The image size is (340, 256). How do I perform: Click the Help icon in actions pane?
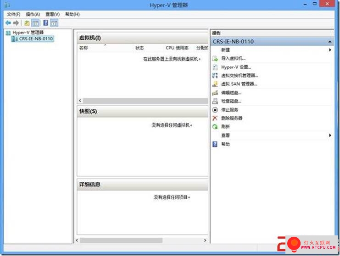[215, 144]
